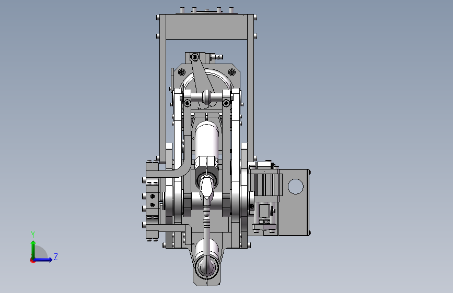Screen dimensions: 453x293
Task: Select the circular hole in the right bracket plate
Action: click(296, 187)
